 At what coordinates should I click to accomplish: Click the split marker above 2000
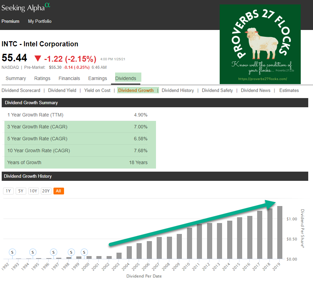click(84, 252)
